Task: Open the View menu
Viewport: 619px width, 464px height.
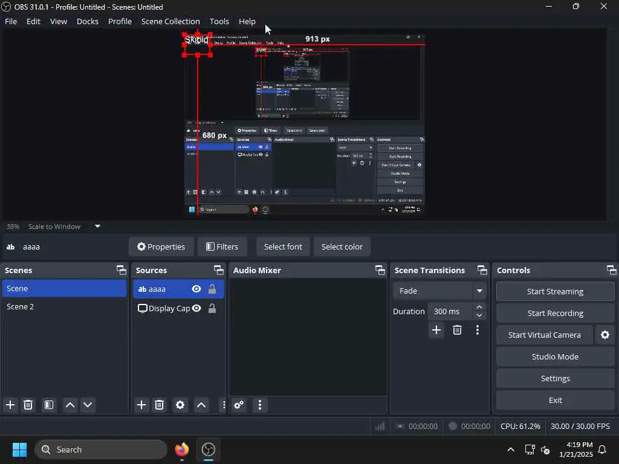Action: coord(59,21)
